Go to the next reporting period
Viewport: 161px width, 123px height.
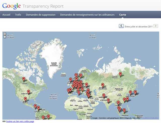click(156, 26)
